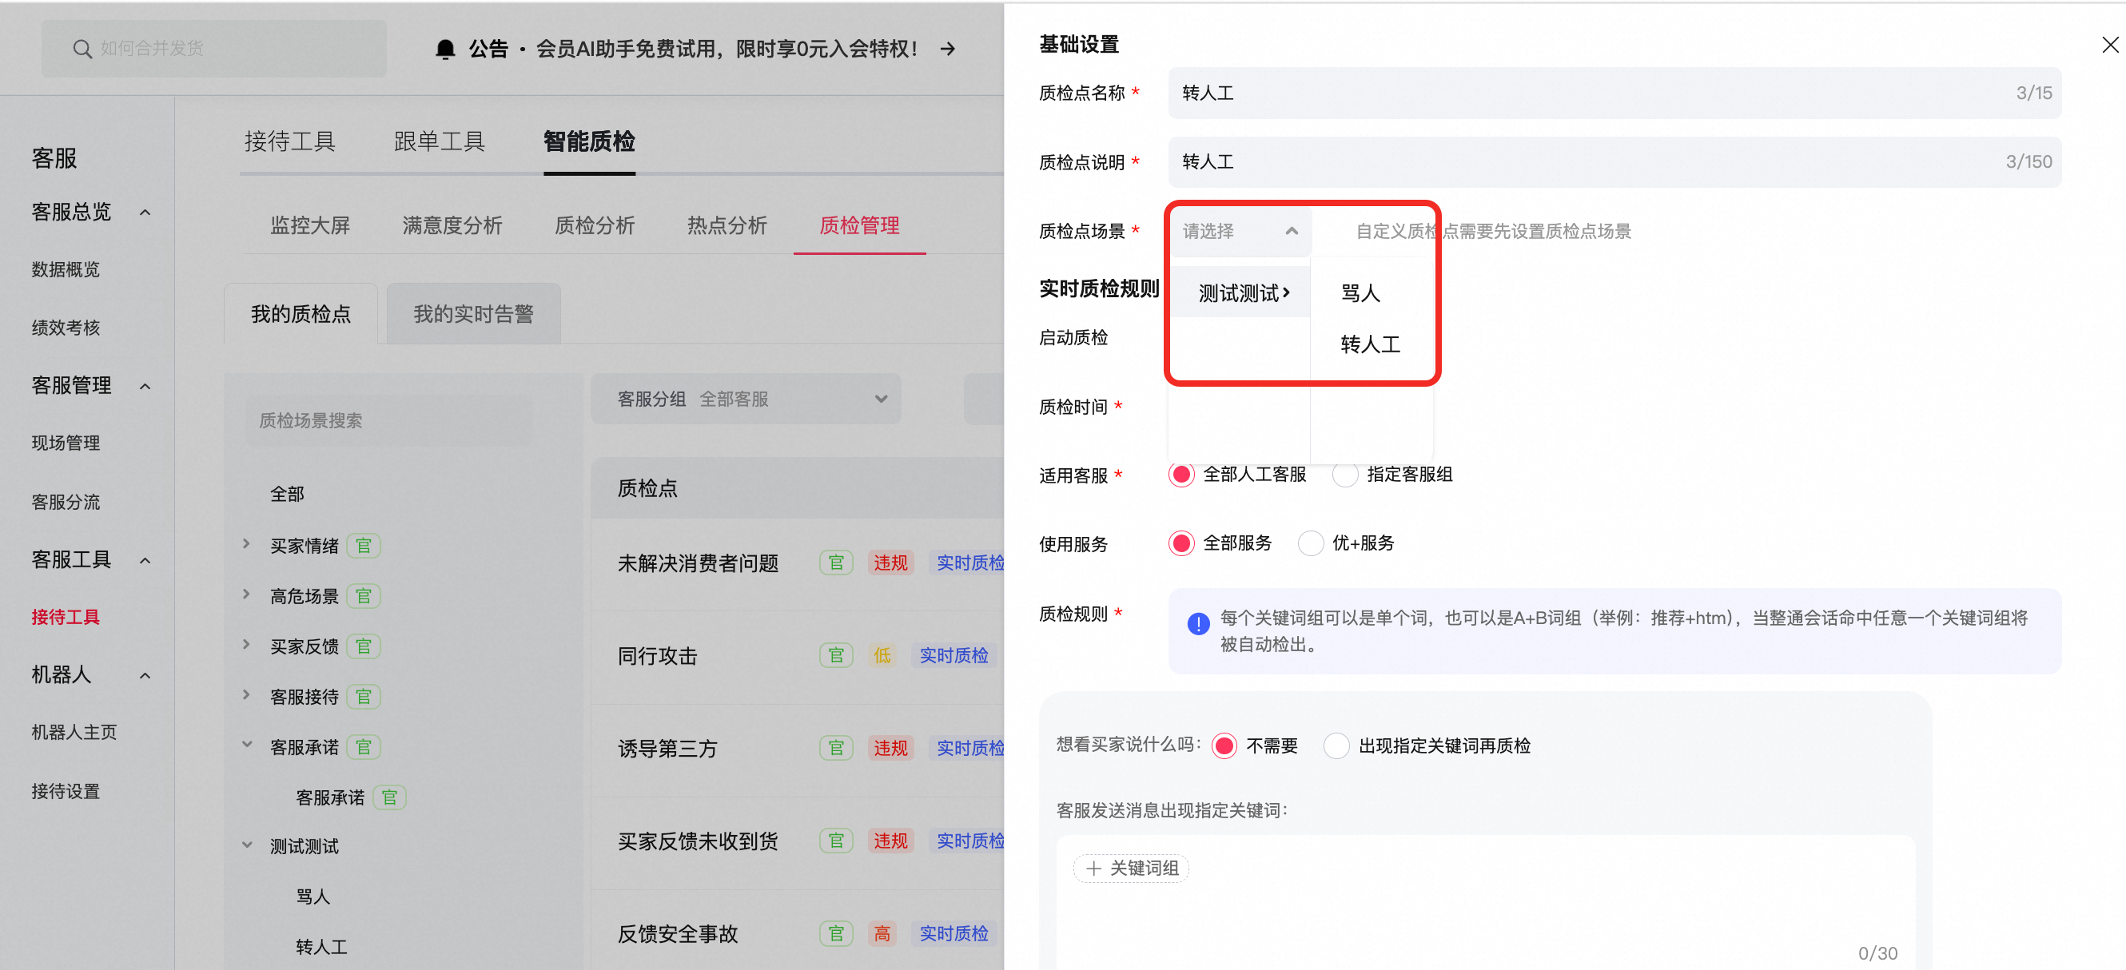The image size is (2126, 970).
Task: Select 全部 in the scene tree
Action: (x=287, y=494)
